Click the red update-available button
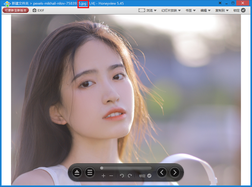The height and width of the screenshot is (187, 252). pyautogui.click(x=16, y=11)
